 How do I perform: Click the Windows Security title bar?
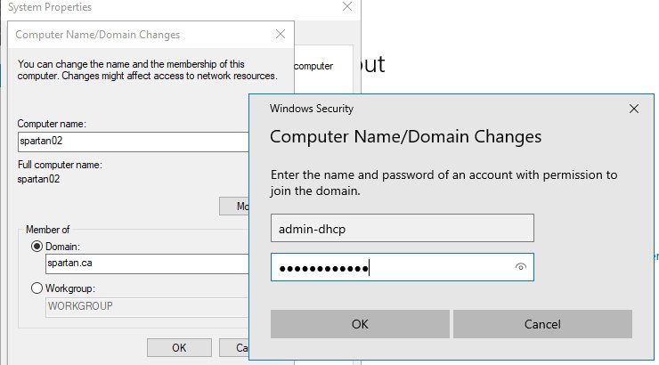point(445,109)
